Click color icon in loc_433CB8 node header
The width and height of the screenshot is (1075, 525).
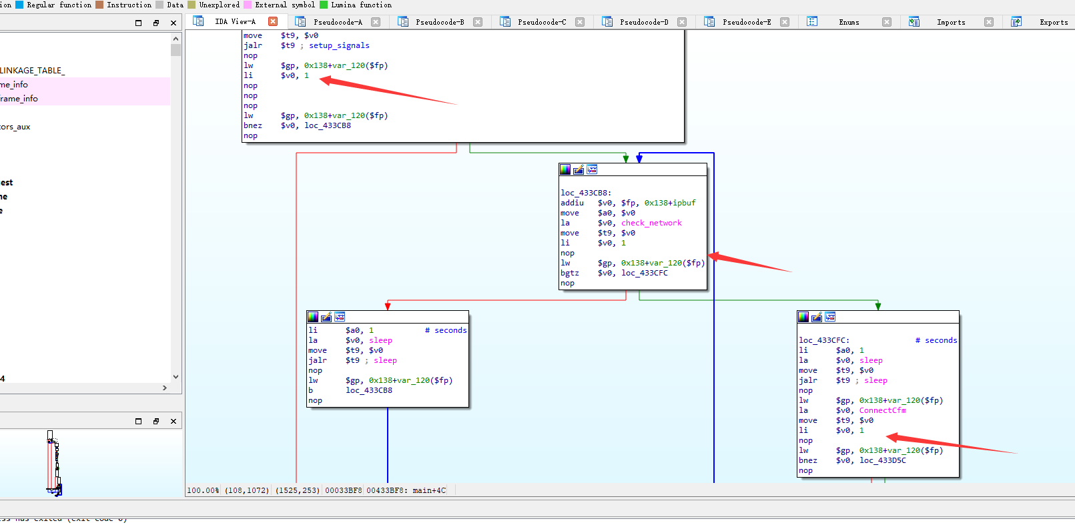(565, 169)
